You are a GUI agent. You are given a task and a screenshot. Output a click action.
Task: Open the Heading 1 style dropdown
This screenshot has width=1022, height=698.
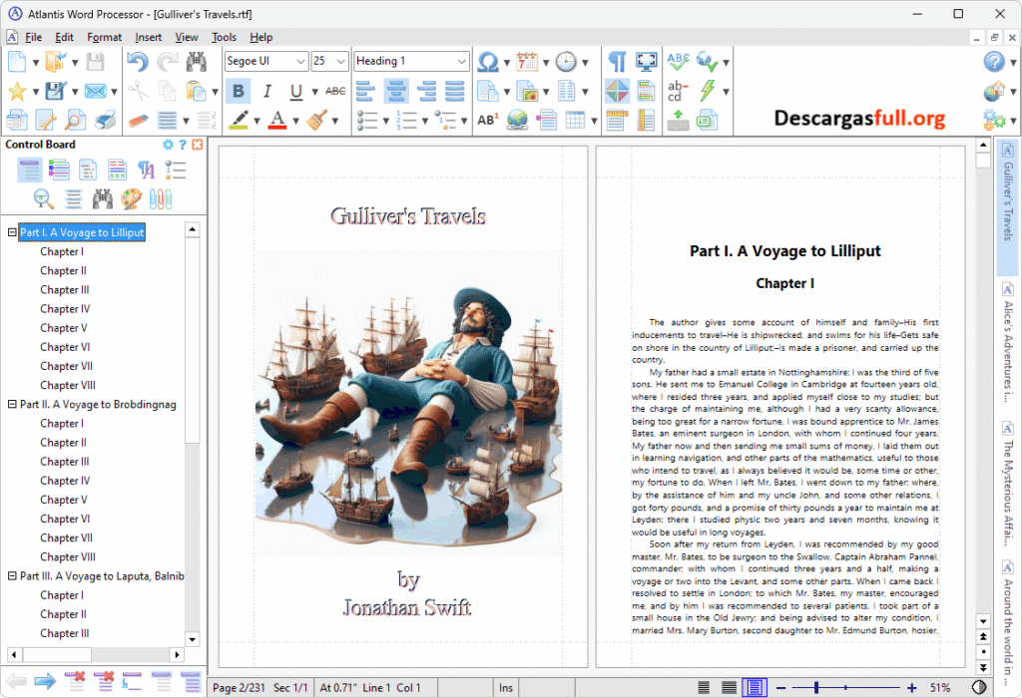464,60
